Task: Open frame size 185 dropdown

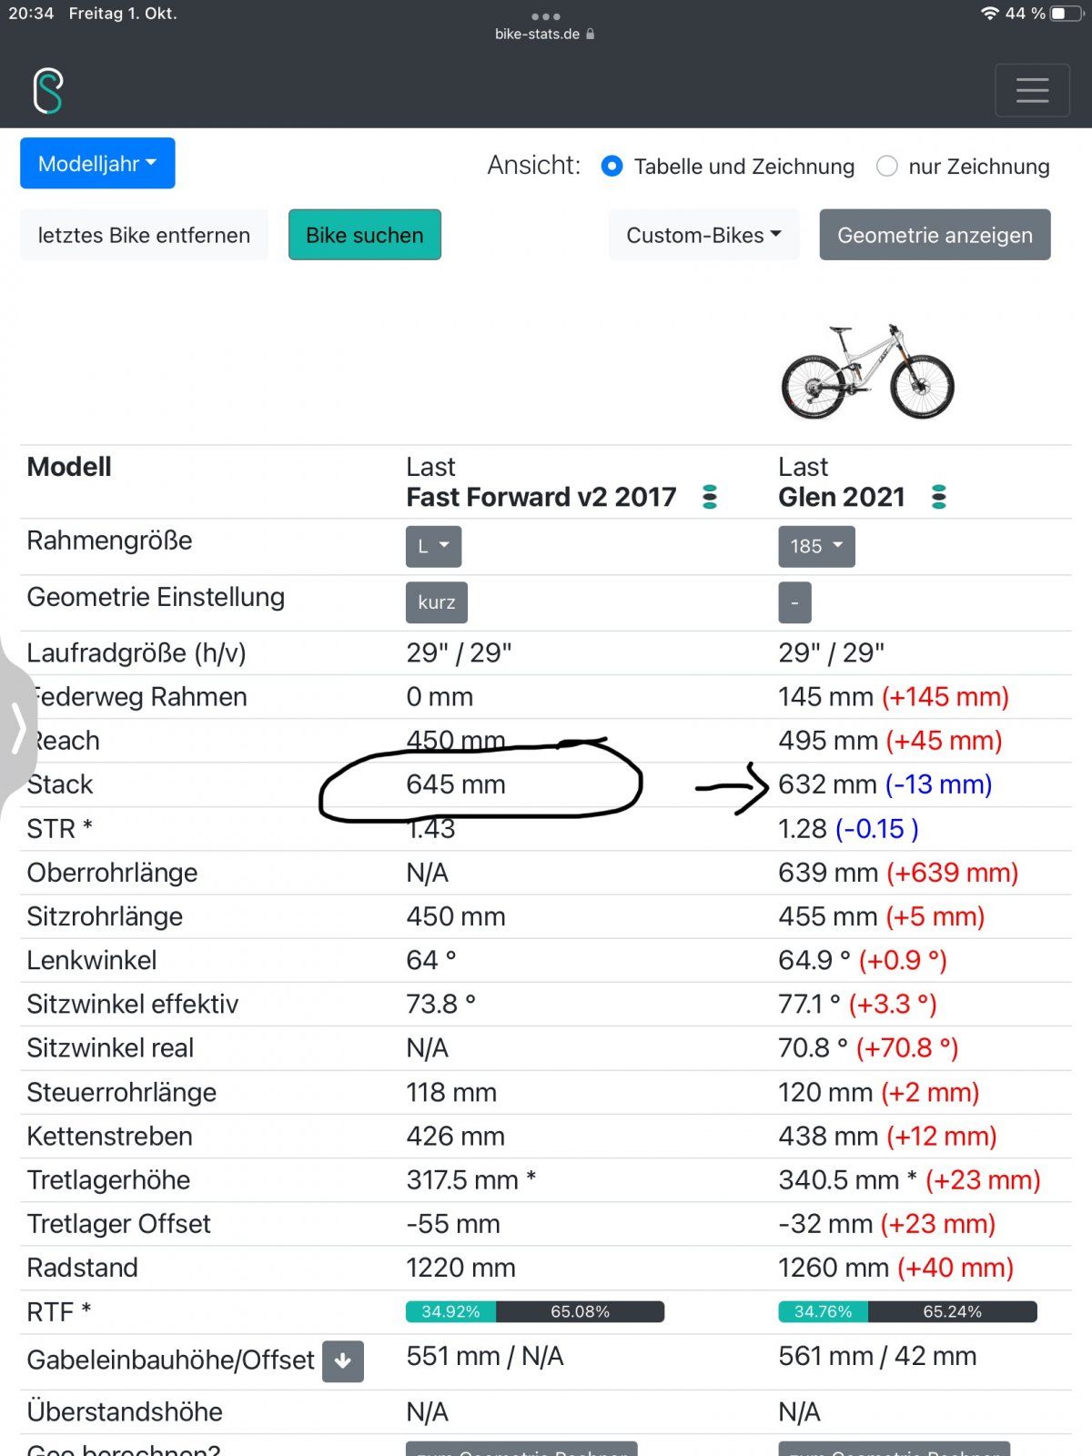Action: (816, 546)
